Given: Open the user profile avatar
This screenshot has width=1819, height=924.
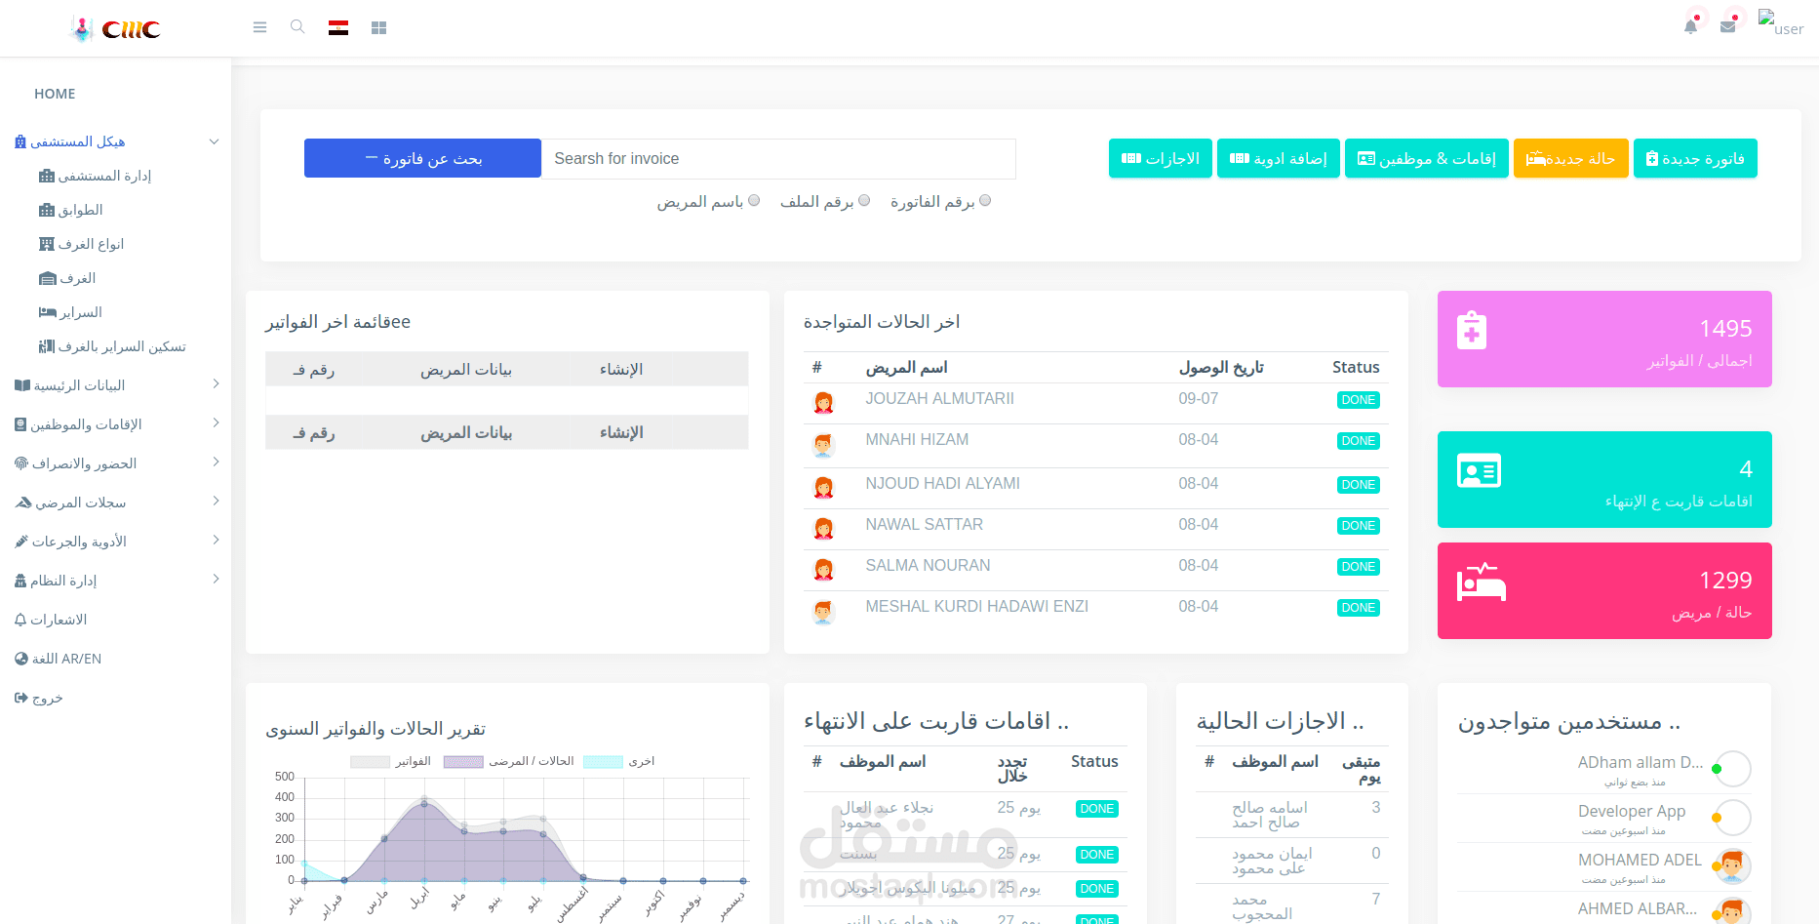Looking at the screenshot, I should [1781, 23].
